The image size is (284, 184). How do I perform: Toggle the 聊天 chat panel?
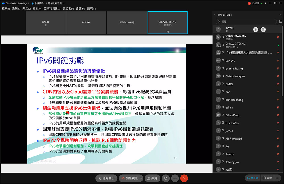click(267, 178)
